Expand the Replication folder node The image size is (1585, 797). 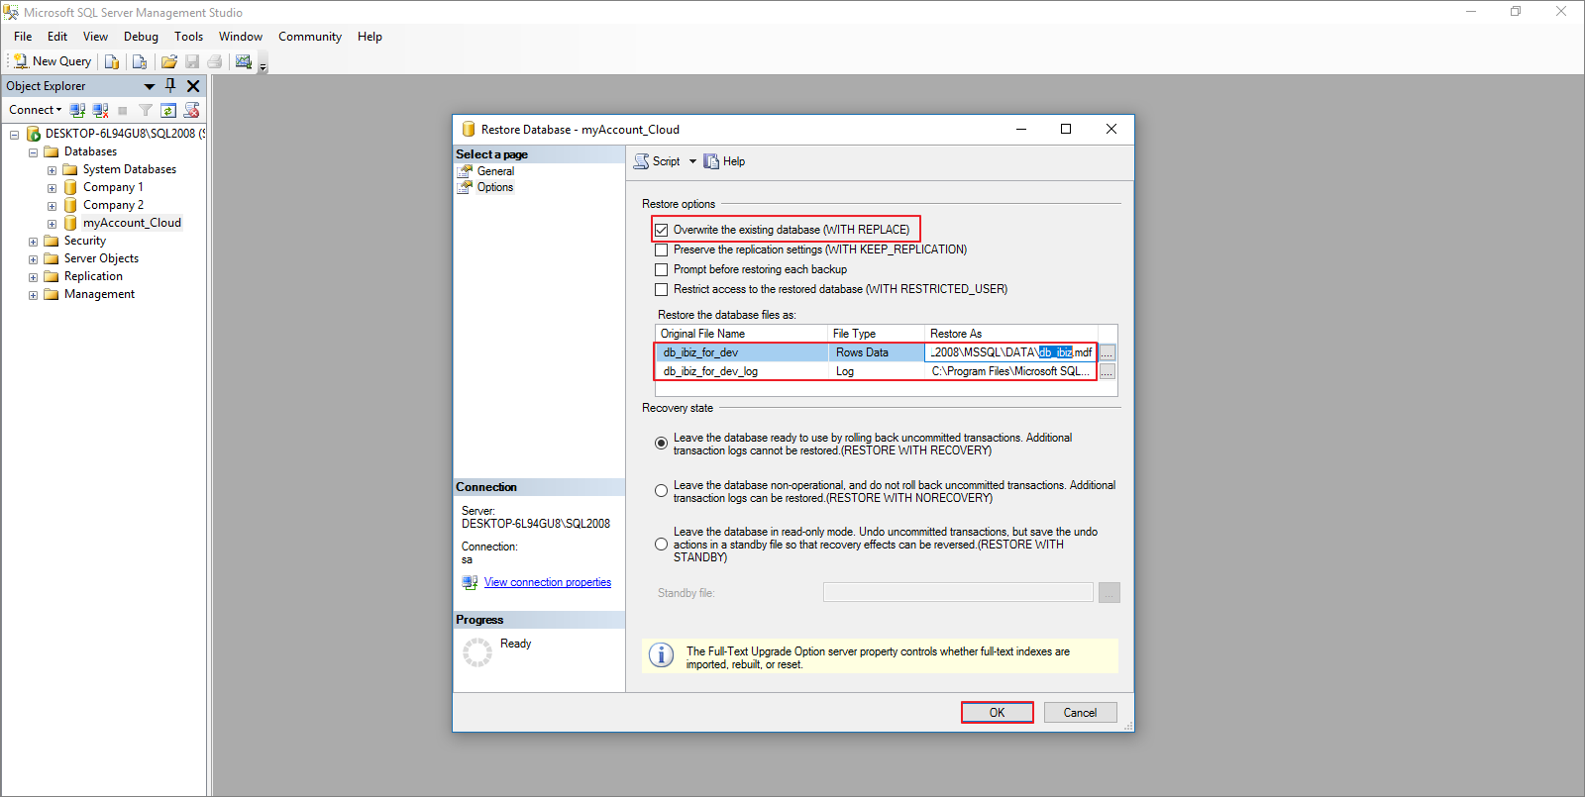pyautogui.click(x=33, y=277)
